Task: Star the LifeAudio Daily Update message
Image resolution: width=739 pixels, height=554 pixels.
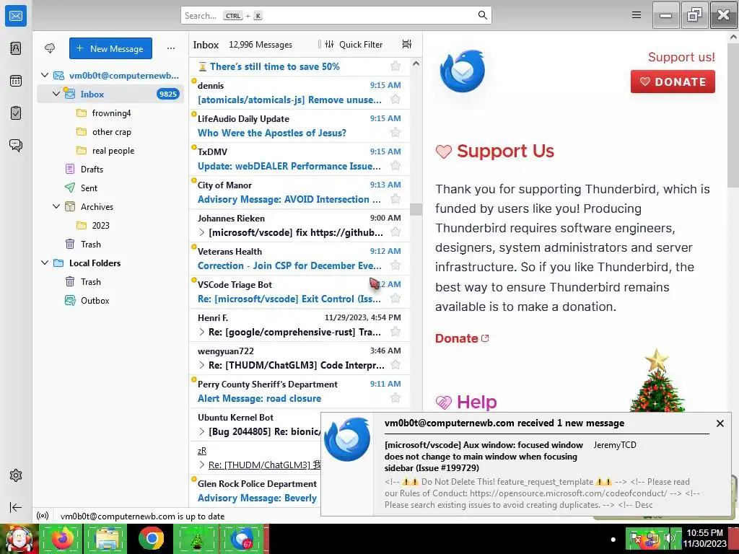Action: coord(395,133)
